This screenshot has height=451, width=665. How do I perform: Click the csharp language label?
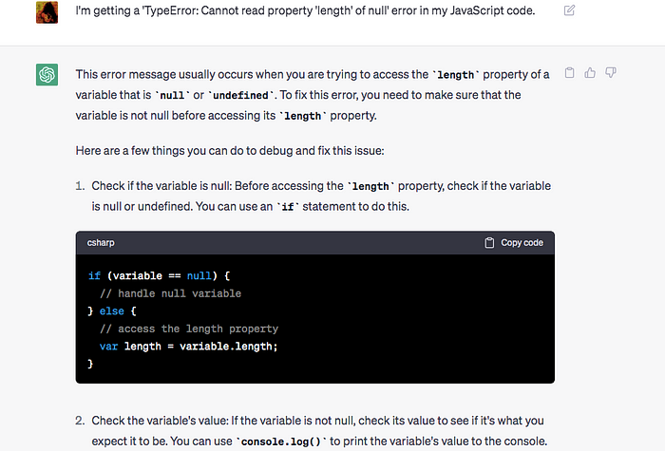[101, 242]
